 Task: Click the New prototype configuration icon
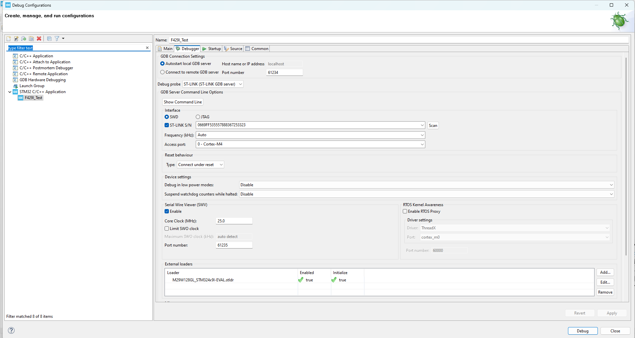16,39
